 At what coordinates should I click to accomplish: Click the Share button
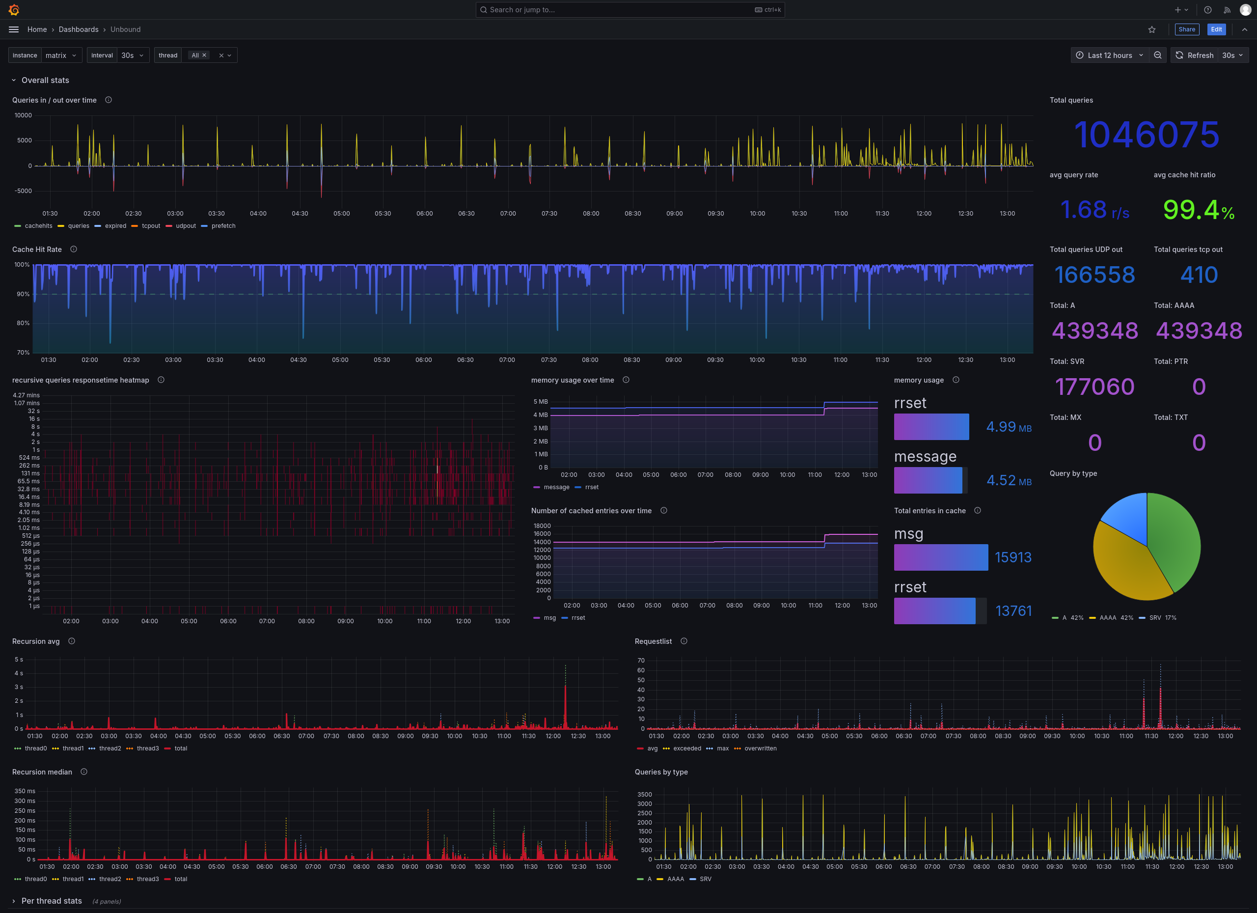click(1187, 29)
